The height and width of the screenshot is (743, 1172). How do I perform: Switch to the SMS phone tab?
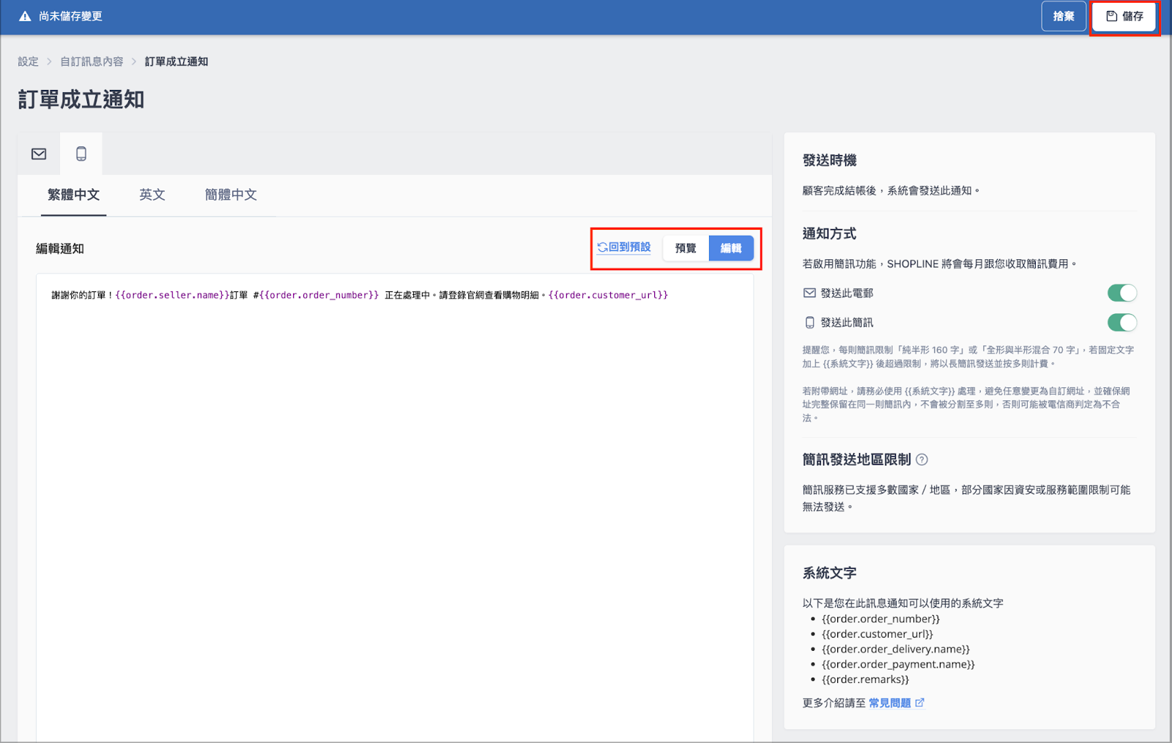point(81,154)
